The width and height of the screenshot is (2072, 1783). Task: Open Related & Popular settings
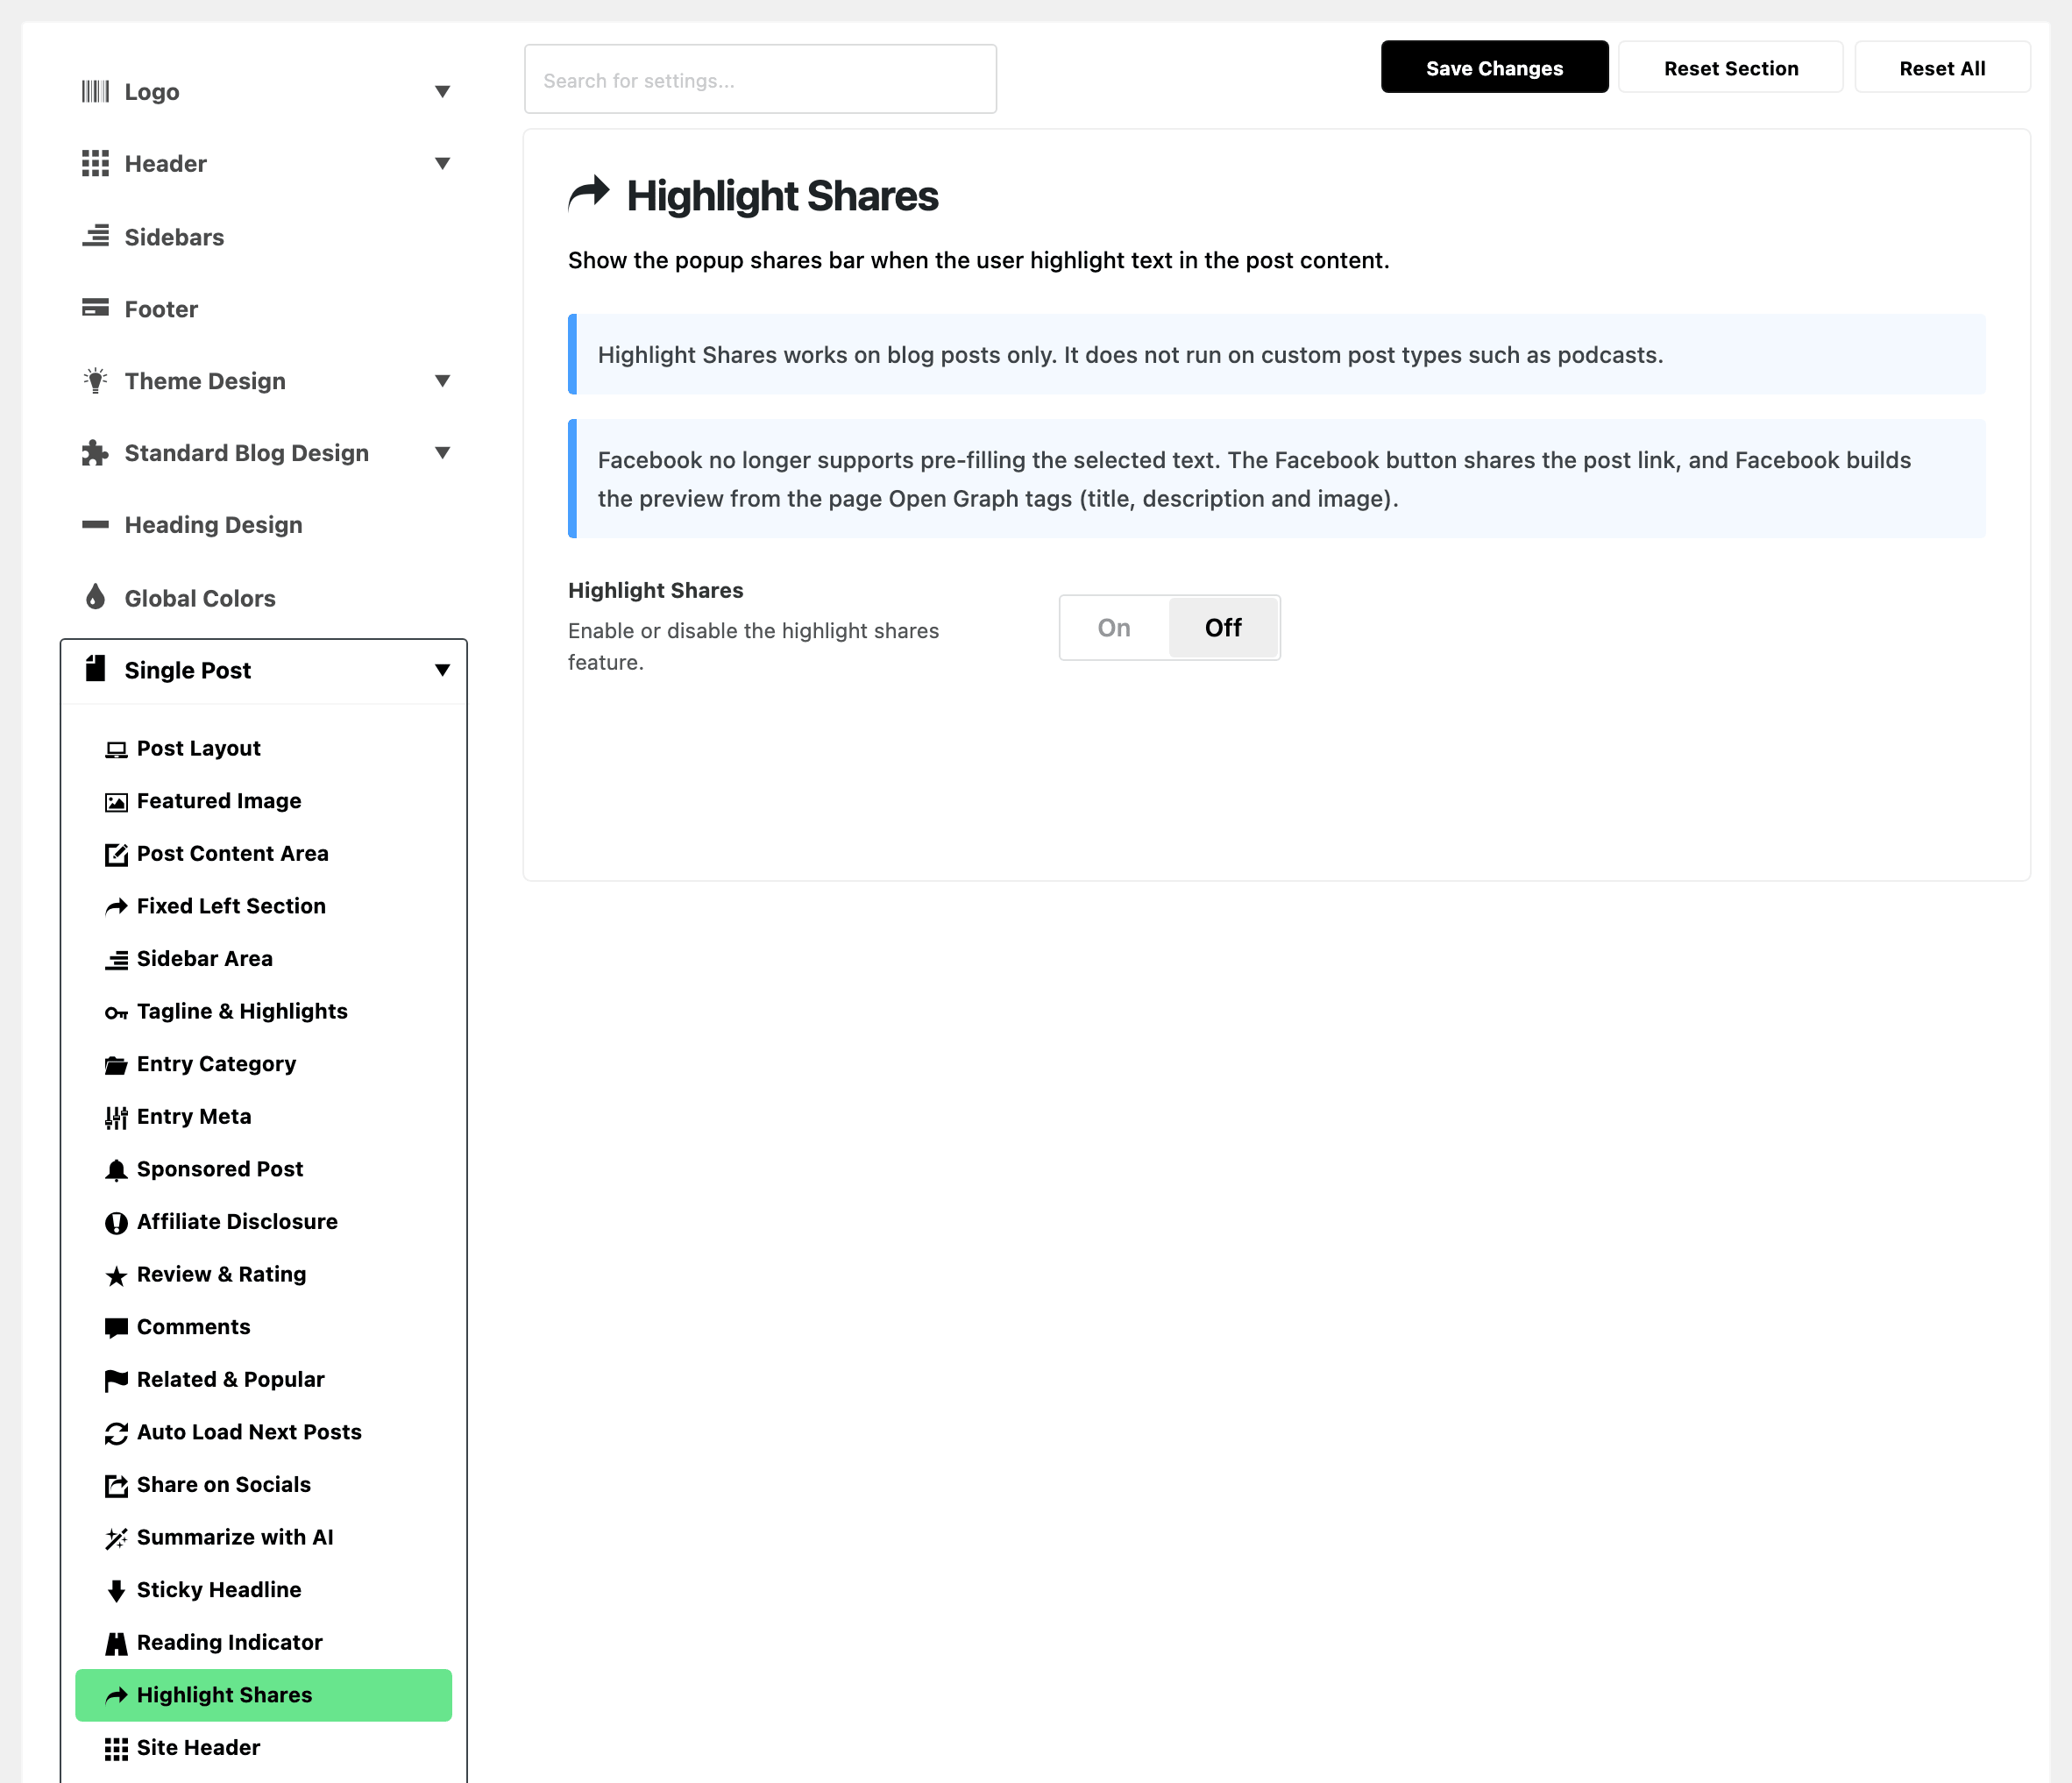tap(264, 1380)
